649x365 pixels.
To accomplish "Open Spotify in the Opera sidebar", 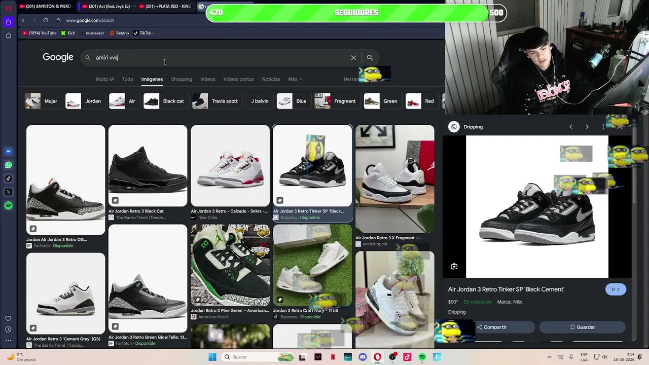I will [8, 206].
